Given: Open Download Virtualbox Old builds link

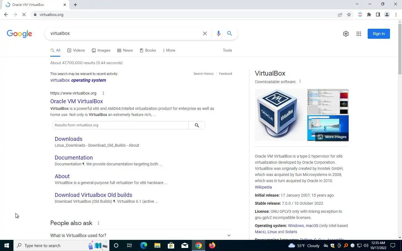Looking at the screenshot, I should [x=94, y=195].
